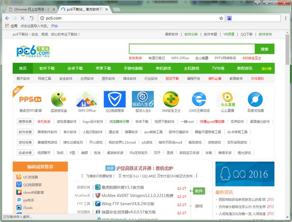Open 软件下载 in the navigation bar

point(47,68)
